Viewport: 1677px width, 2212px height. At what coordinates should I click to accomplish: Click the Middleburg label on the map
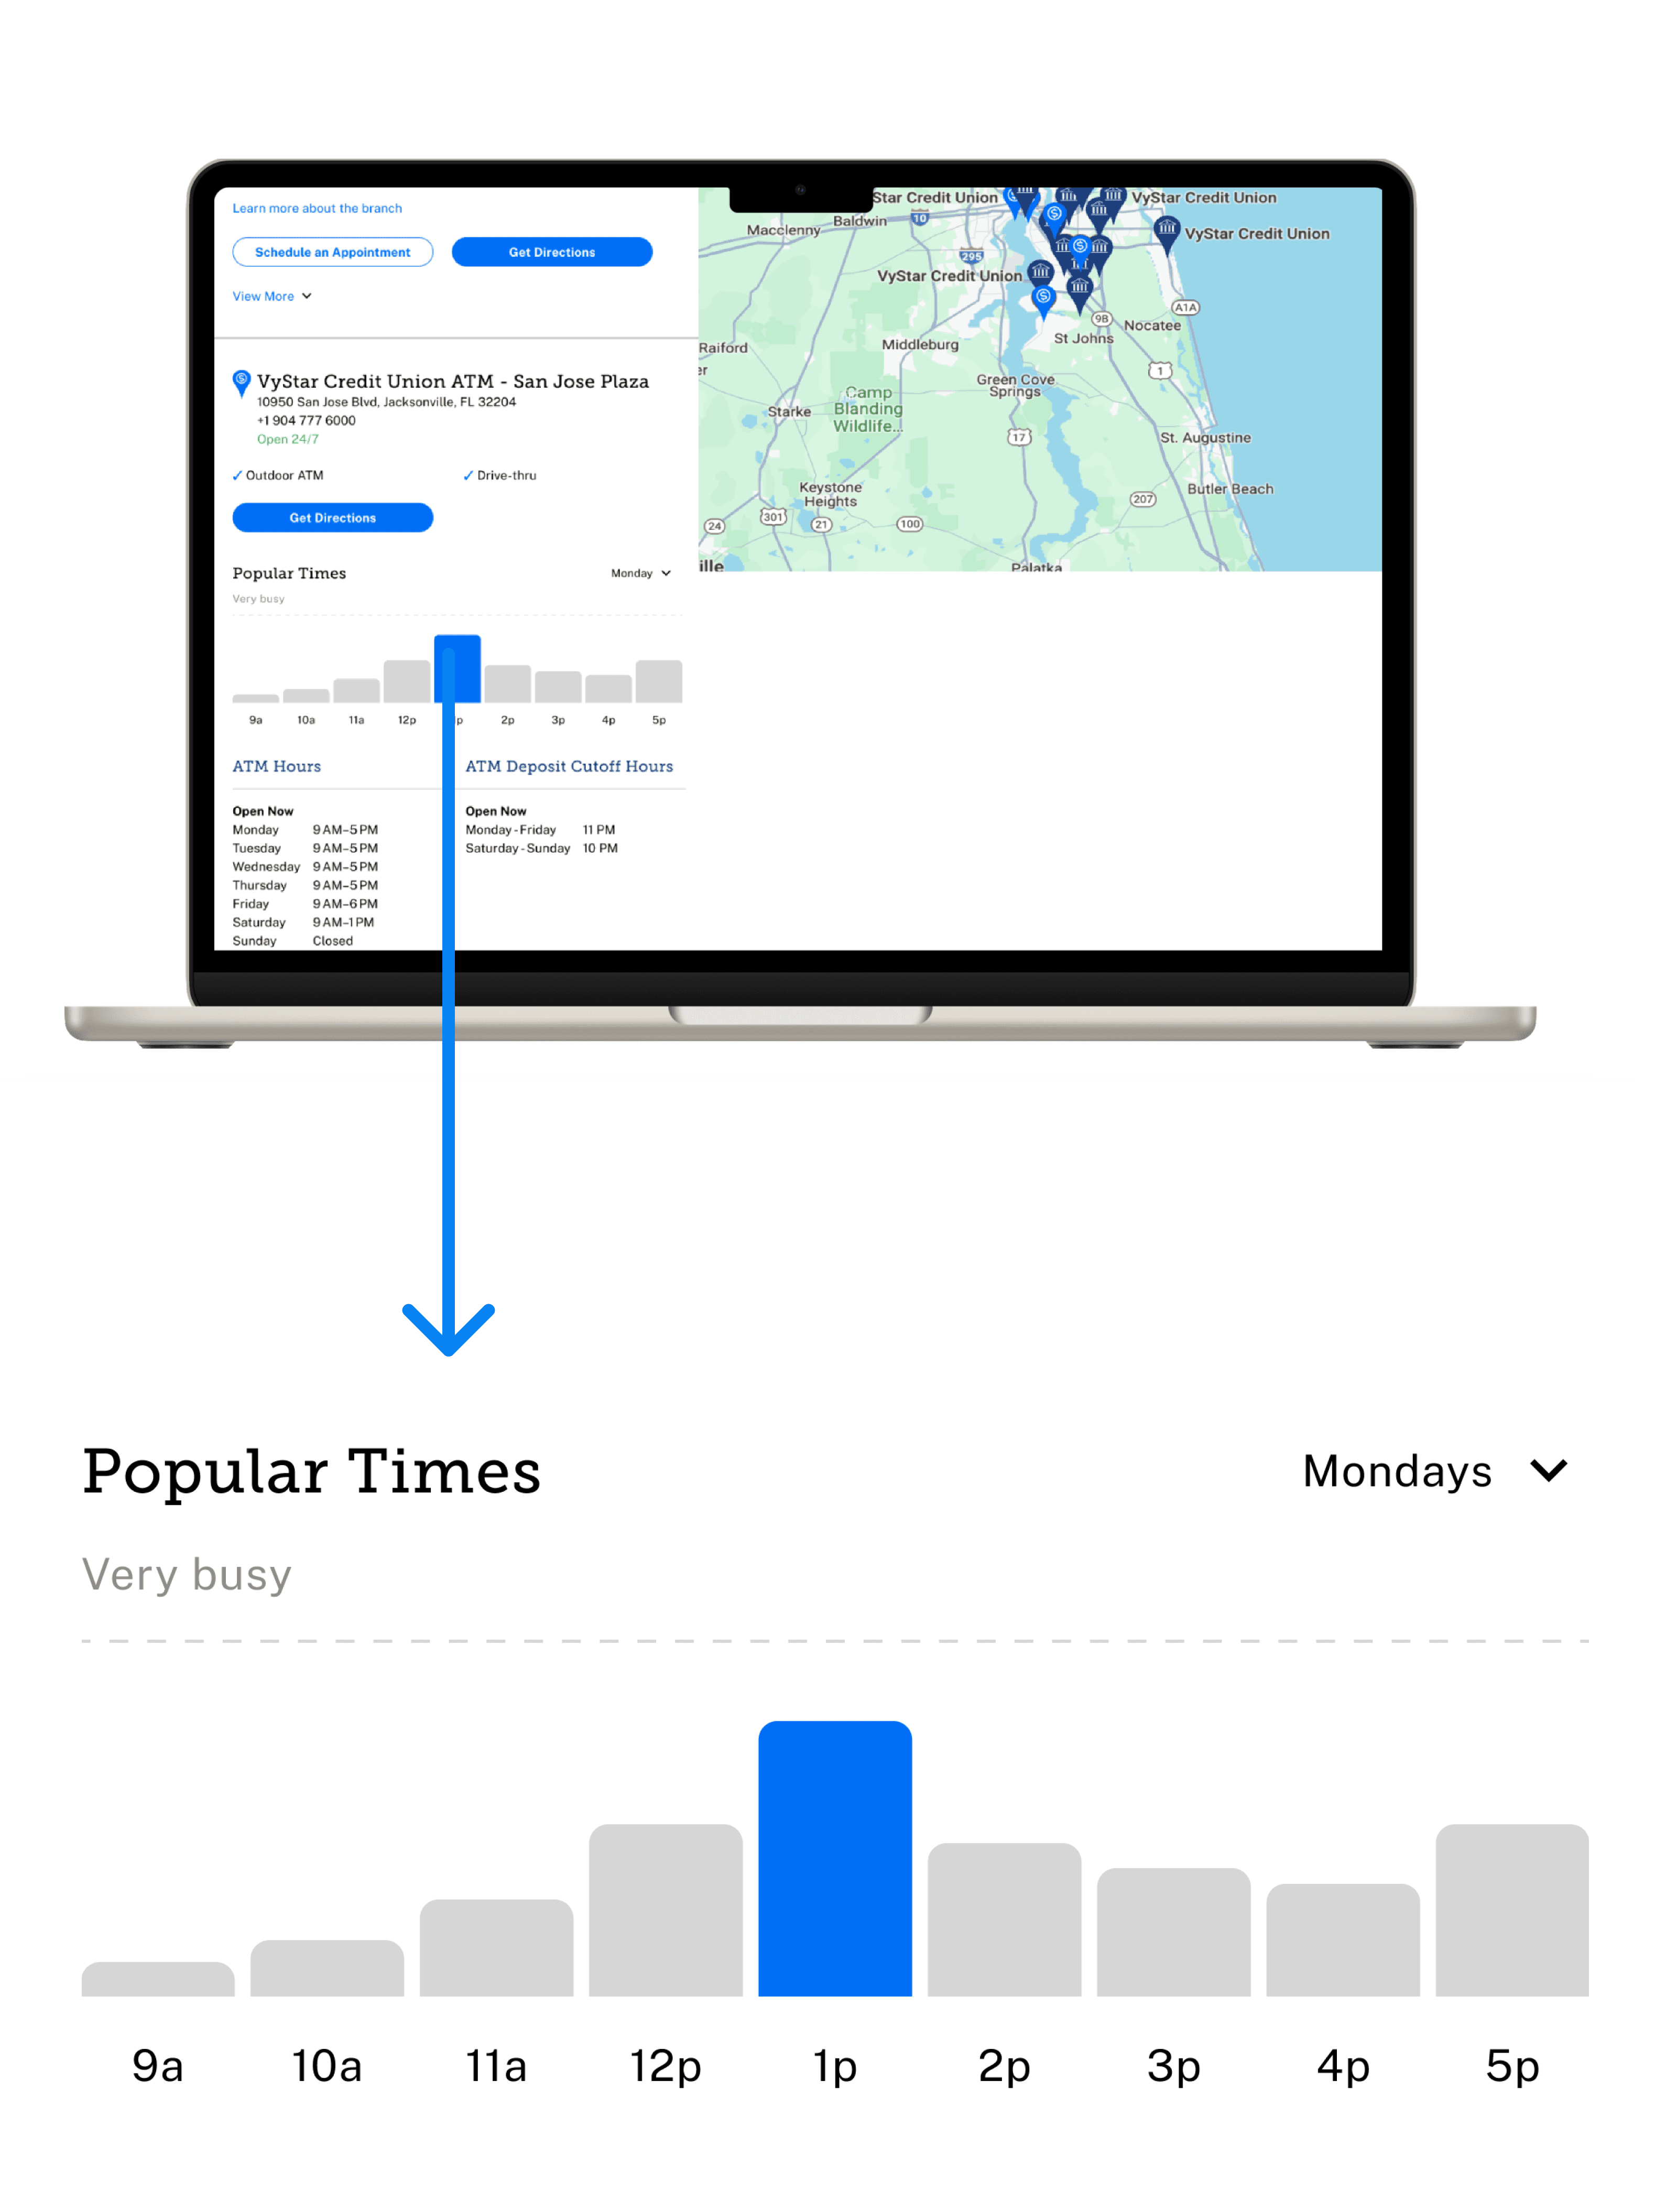point(920,345)
